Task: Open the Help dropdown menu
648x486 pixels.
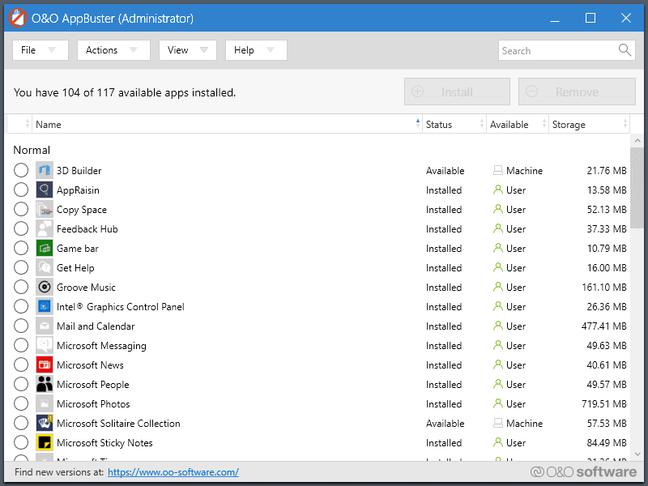Action: (256, 50)
